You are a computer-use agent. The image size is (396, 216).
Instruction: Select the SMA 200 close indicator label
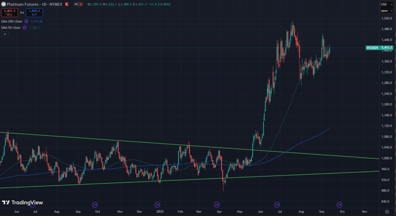12,22
